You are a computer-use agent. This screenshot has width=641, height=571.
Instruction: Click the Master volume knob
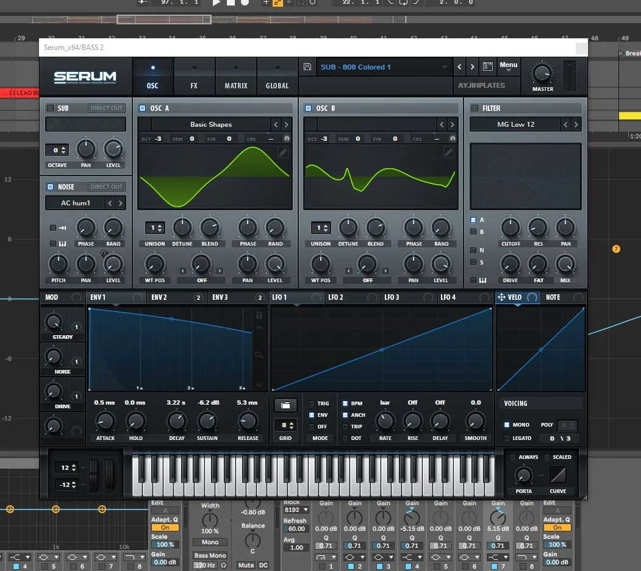point(542,74)
